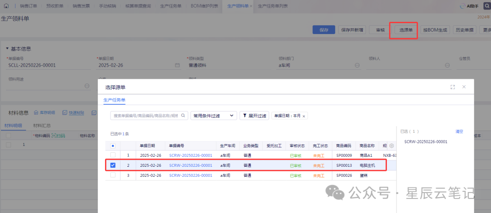The height and width of the screenshot is (213, 491).
Task: Open 领料部门 lookup ellipsis icon
Action: (357, 65)
